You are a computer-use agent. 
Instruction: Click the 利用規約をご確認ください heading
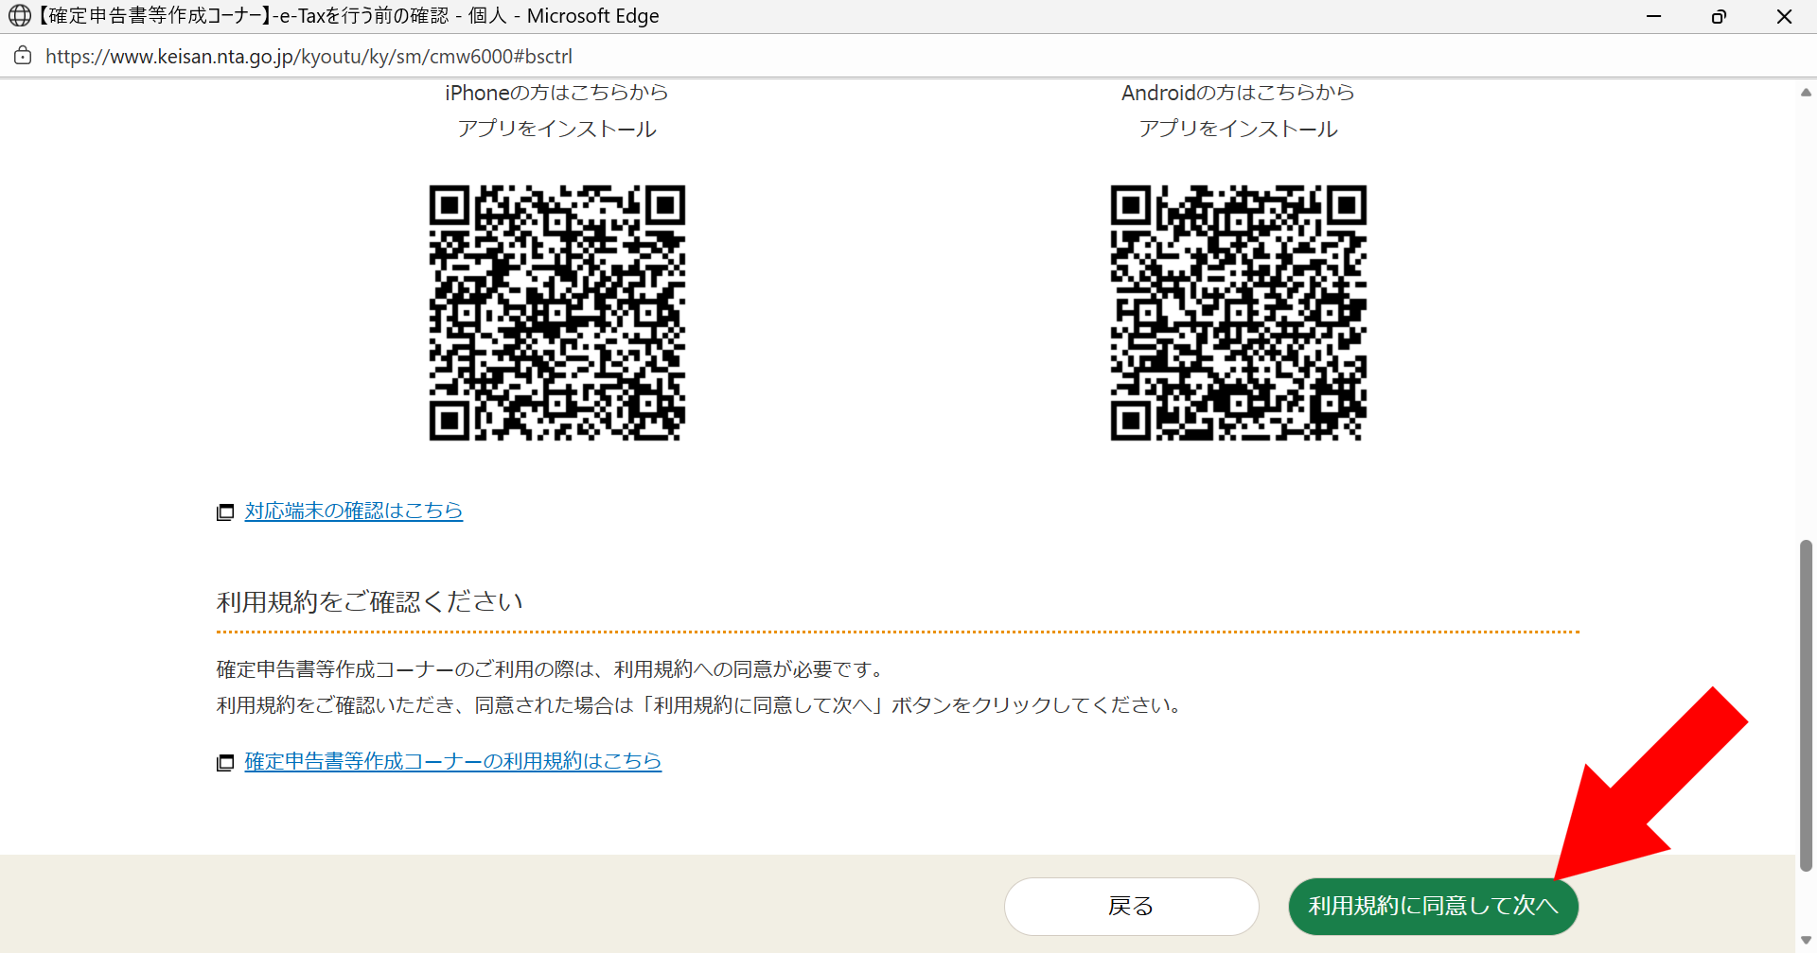point(370,601)
